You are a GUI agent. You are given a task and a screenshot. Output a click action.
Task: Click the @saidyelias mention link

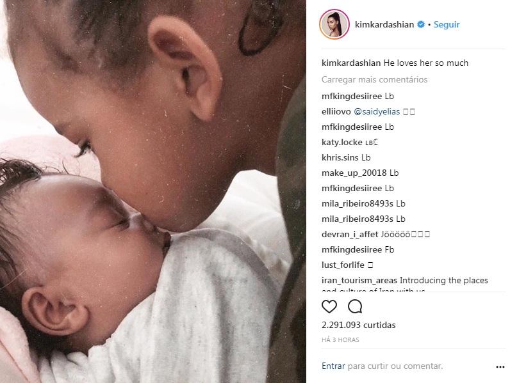point(377,112)
